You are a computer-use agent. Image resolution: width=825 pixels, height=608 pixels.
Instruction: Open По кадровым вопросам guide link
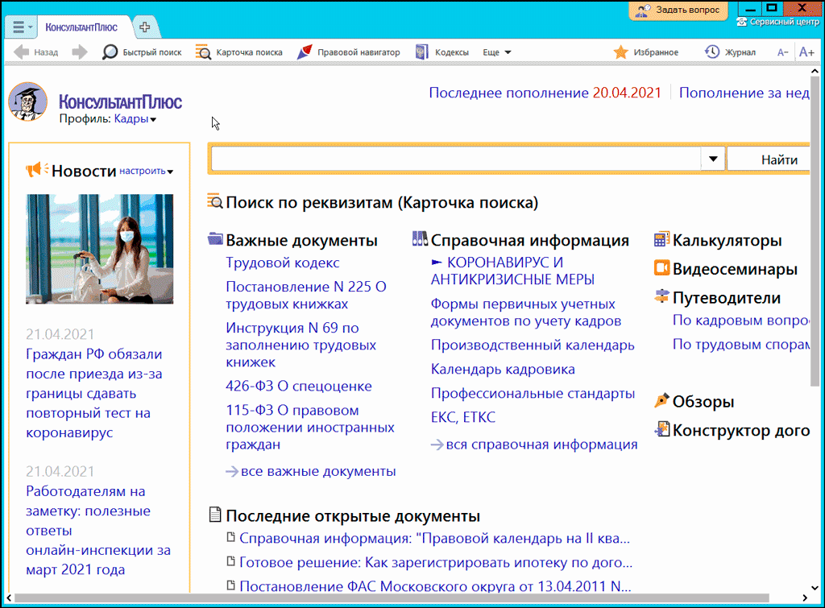pos(741,320)
